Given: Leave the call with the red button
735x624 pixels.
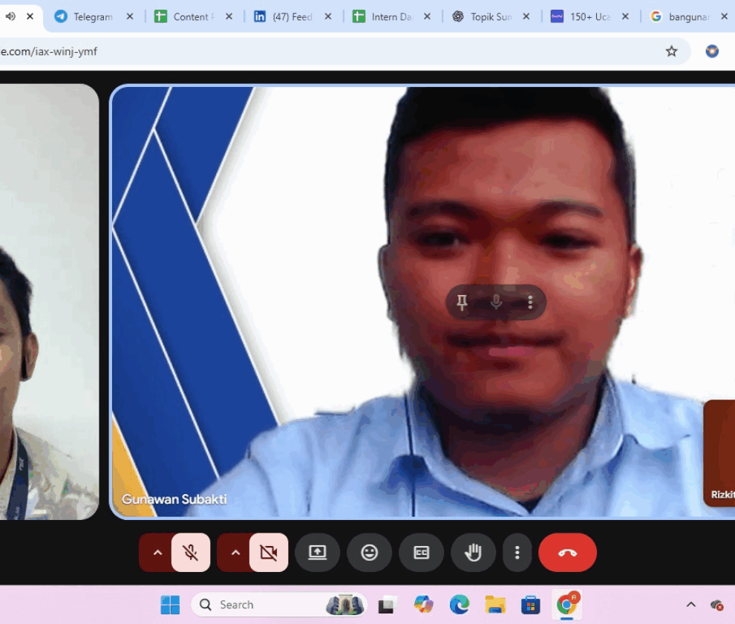Looking at the screenshot, I should pyautogui.click(x=567, y=553).
